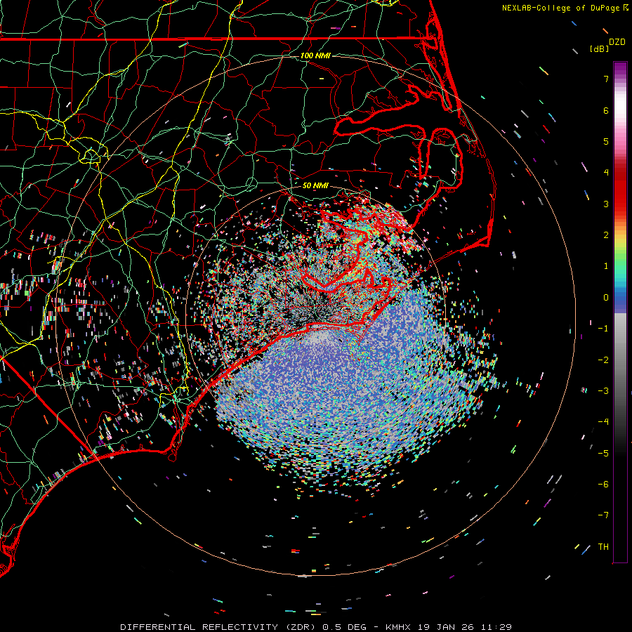Select the -4 tick on the color scale
This screenshot has width=632, height=632.
click(x=603, y=422)
